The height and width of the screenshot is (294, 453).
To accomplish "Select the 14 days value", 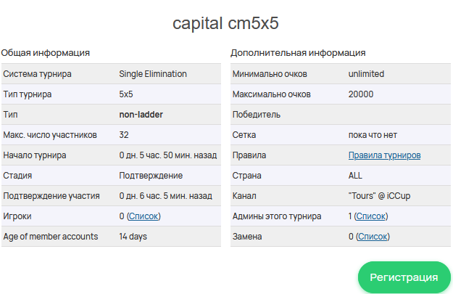I will 133,237.
